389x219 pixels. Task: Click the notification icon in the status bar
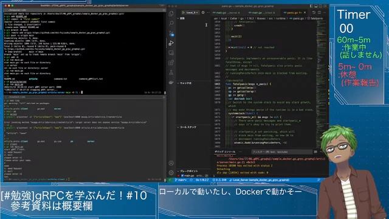pos(318,180)
